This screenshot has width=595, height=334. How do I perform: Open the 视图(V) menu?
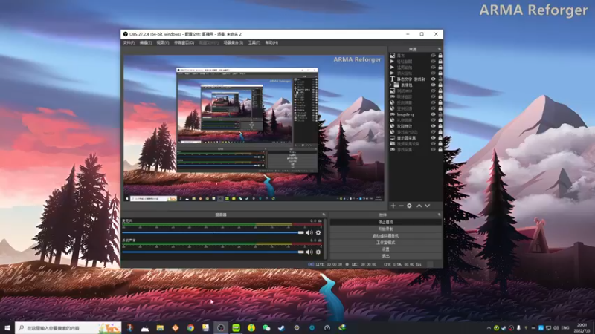click(163, 42)
